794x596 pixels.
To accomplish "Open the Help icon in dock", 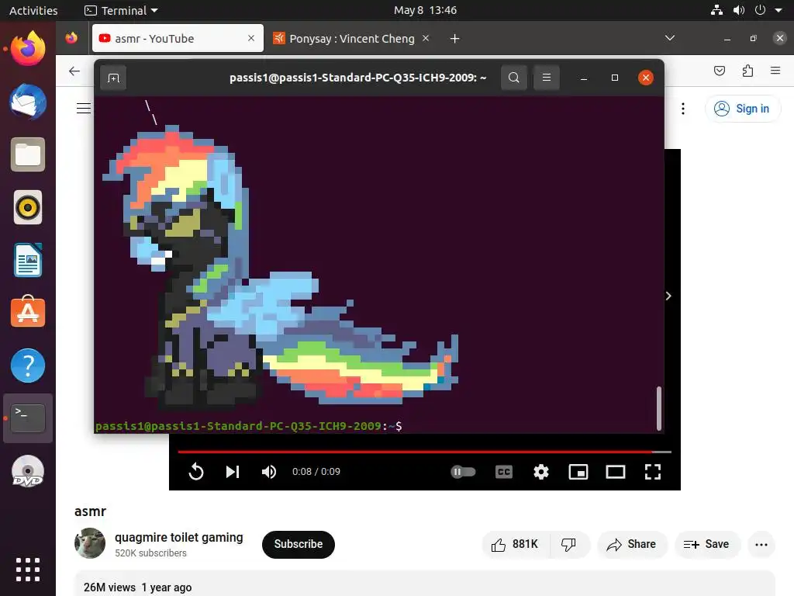I will 28,366.
